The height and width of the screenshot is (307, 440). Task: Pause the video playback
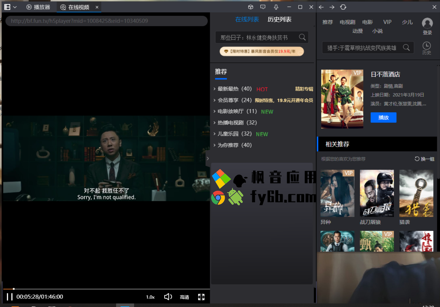(10, 297)
